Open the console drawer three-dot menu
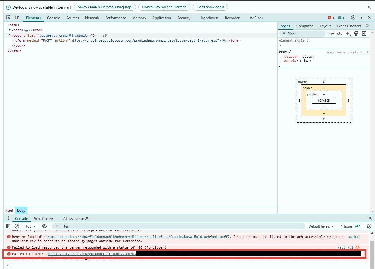The width and height of the screenshot is (375, 269). coord(8,218)
